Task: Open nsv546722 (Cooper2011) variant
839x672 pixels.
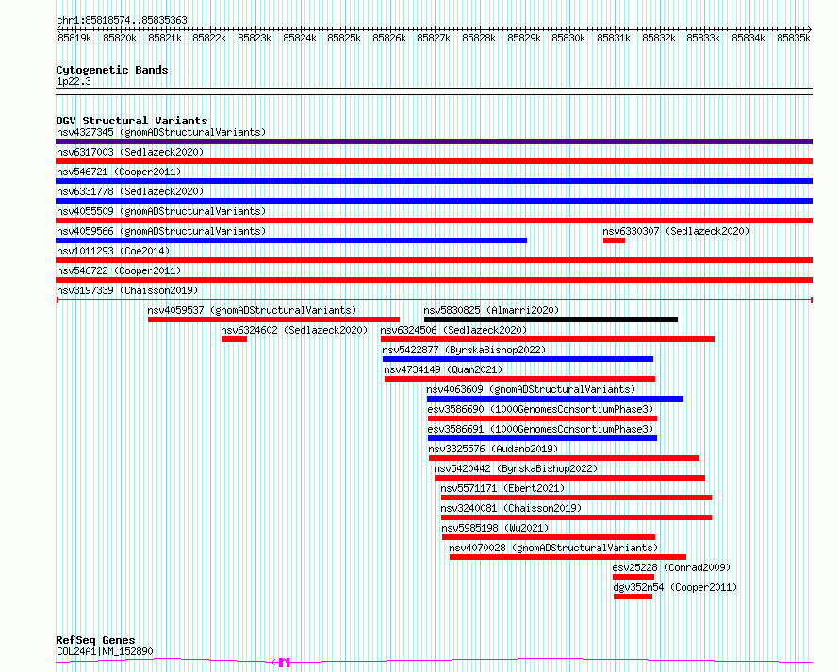Action: pyautogui.click(x=119, y=270)
